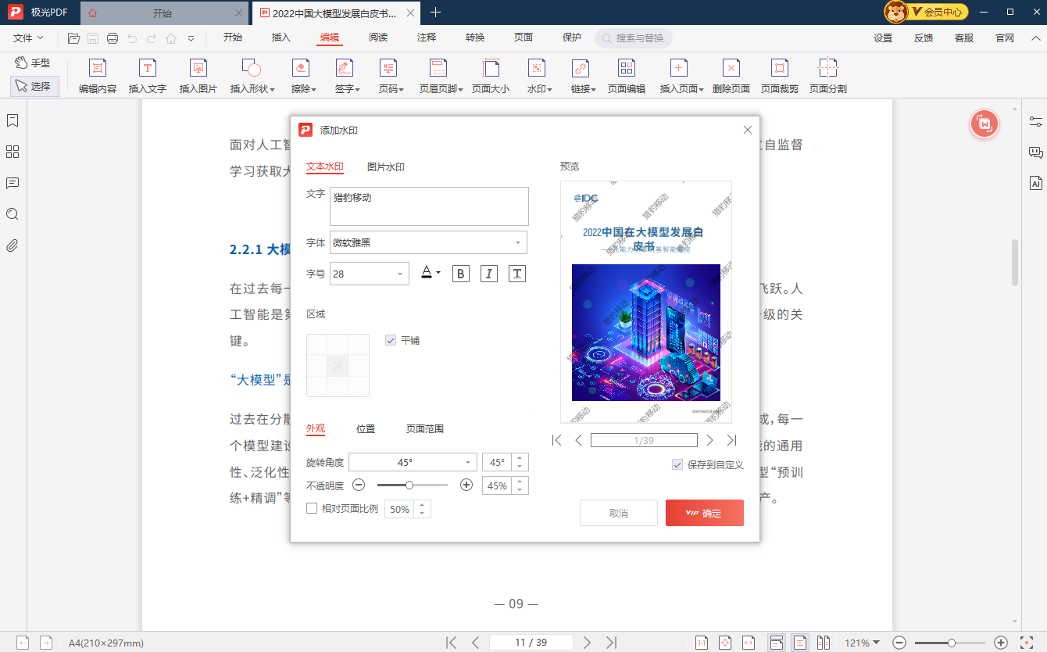This screenshot has height=652, width=1047.
Task: Click the watermark 文字 text input field
Action: [428, 206]
